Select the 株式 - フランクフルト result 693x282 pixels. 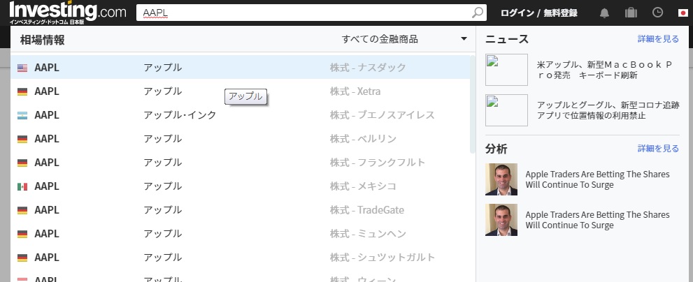pyautogui.click(x=240, y=163)
